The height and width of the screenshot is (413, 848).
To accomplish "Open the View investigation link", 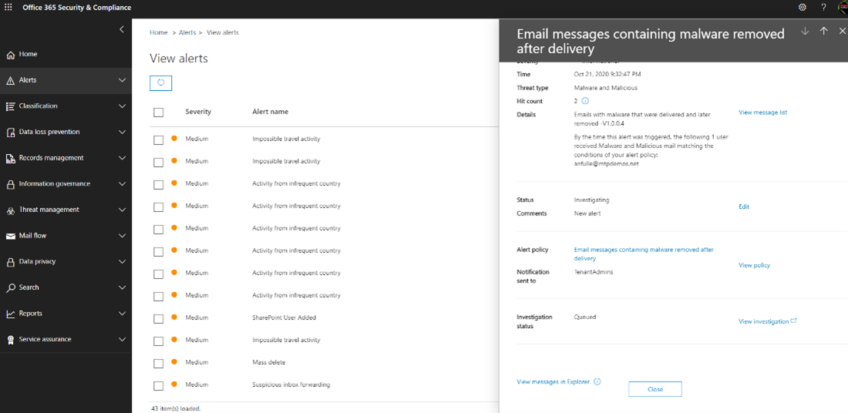I will coord(764,321).
